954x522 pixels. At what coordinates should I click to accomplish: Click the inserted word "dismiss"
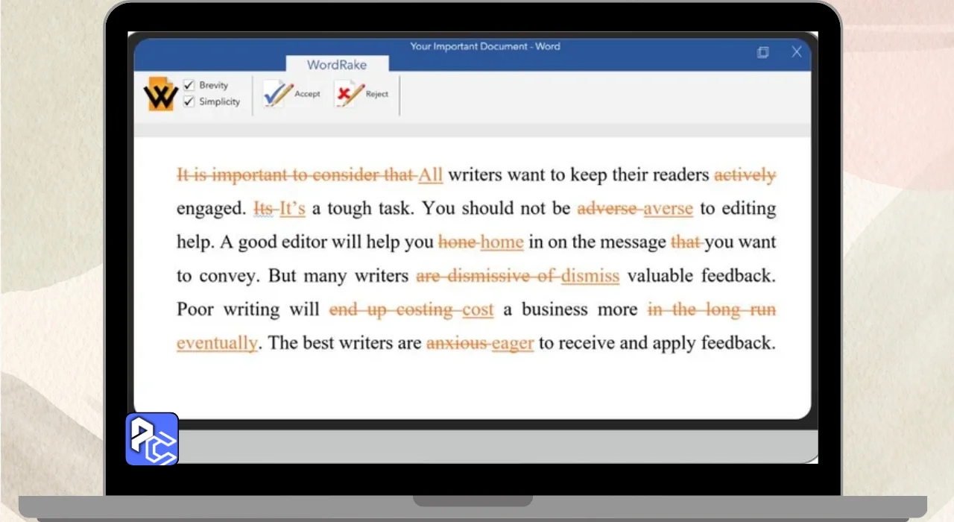pyautogui.click(x=590, y=276)
